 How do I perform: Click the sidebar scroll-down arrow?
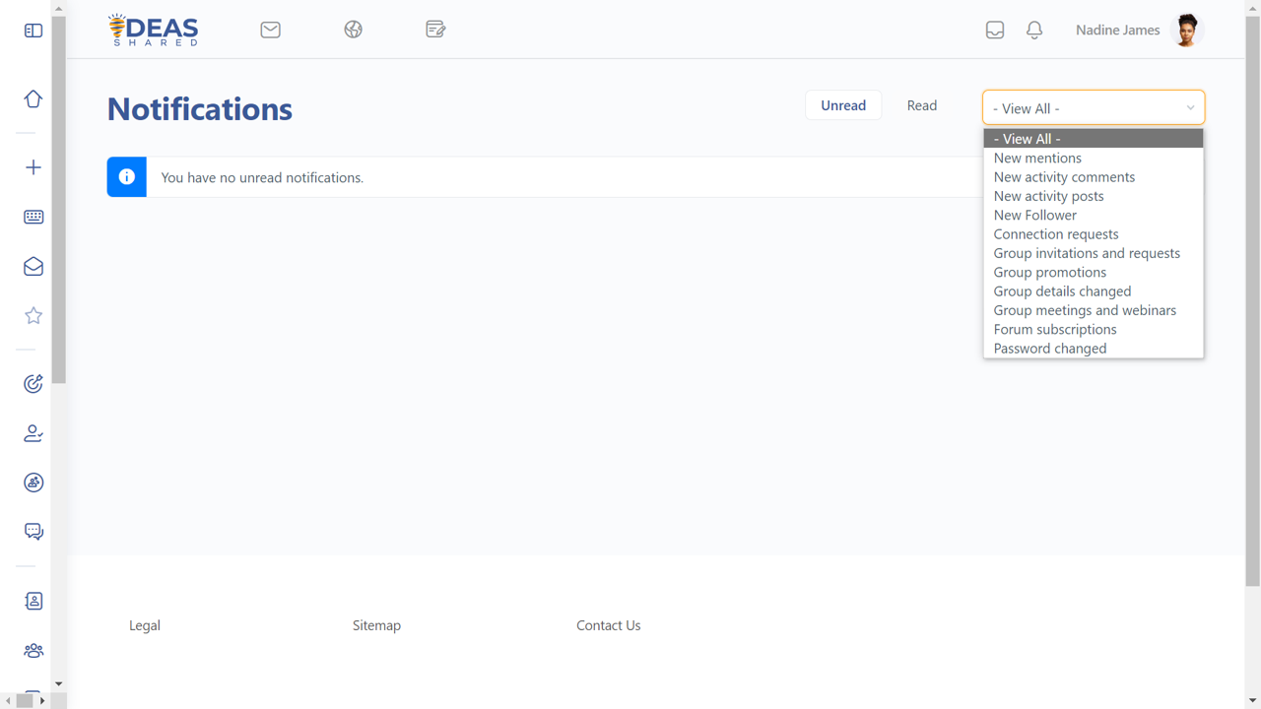point(58,683)
